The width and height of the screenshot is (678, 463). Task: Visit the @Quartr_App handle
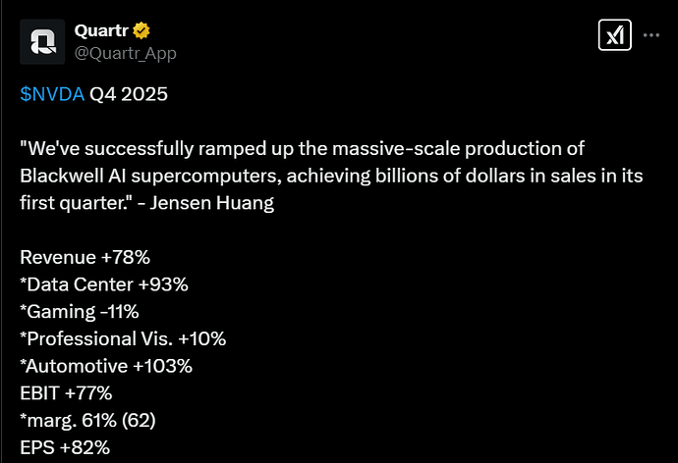point(126,53)
